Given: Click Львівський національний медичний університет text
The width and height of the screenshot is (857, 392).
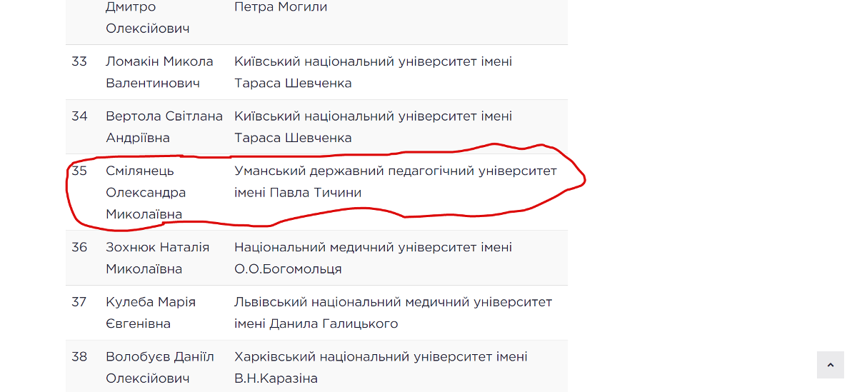Looking at the screenshot, I should tap(393, 302).
